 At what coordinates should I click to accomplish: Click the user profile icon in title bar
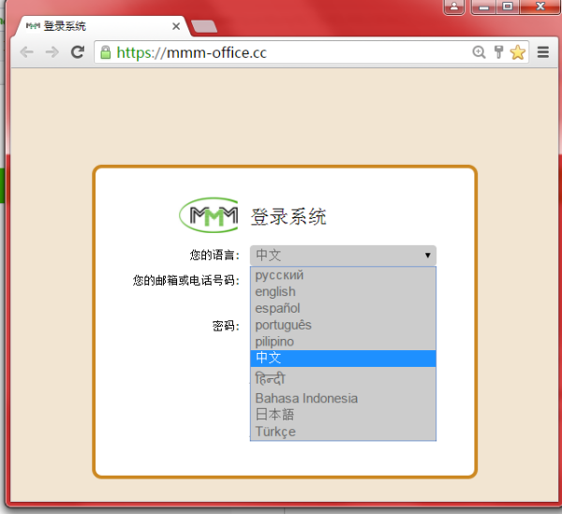tap(454, 7)
